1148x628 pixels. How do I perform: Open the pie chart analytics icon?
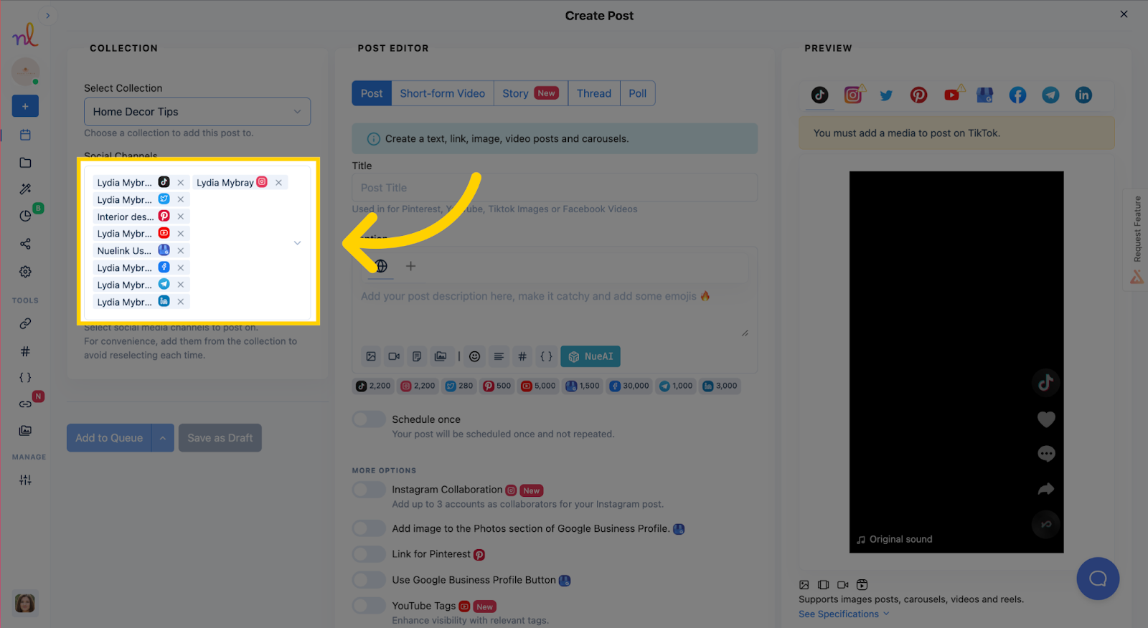(x=25, y=216)
